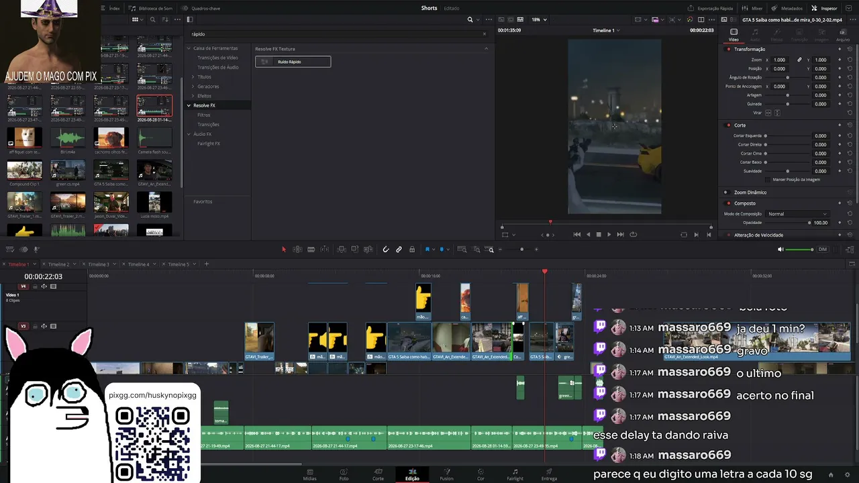Viewport: 859px width, 483px height.
Task: Collapse the Caixa de Ferramentas tree
Action: pyautogui.click(x=189, y=48)
